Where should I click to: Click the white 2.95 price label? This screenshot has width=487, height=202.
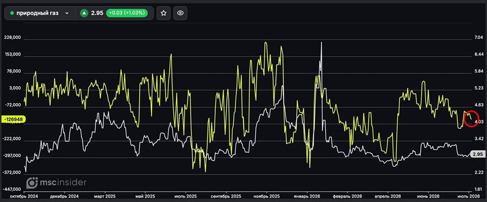coord(477,154)
